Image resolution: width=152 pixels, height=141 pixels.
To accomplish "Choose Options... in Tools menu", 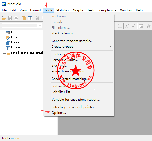I will coord(78,113).
